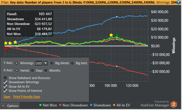Click the All-In EV value $8 179,82
This screenshot has width=182, height=110.
pos(44,29)
